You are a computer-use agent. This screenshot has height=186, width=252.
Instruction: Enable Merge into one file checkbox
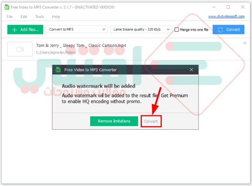coord(176,30)
